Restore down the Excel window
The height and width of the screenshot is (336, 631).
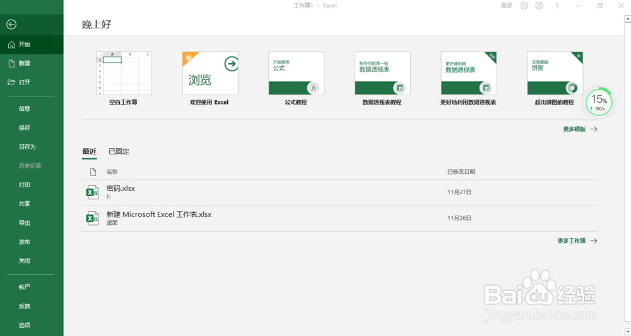599,6
